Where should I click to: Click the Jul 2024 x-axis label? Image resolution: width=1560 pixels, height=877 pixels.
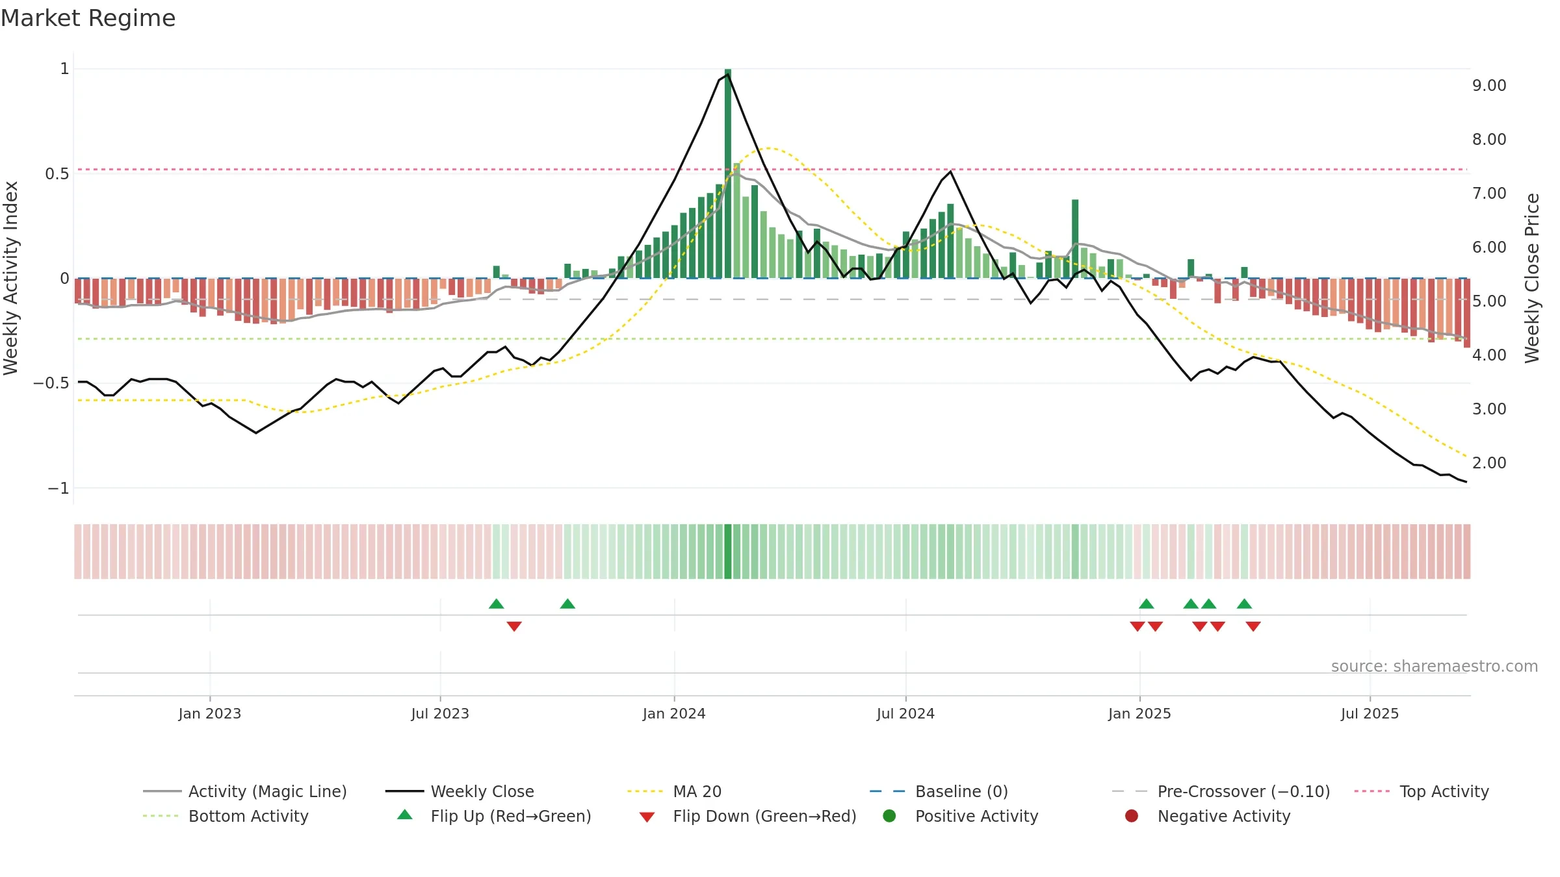point(905,713)
